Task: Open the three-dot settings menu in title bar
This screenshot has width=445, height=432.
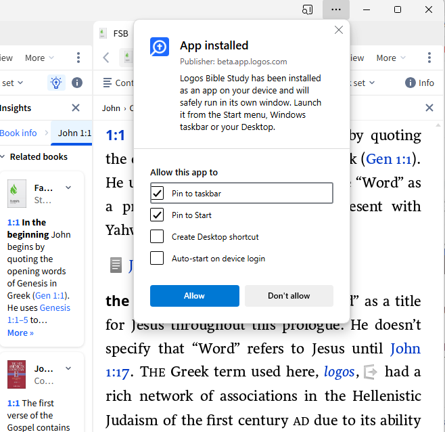Action: click(x=335, y=9)
